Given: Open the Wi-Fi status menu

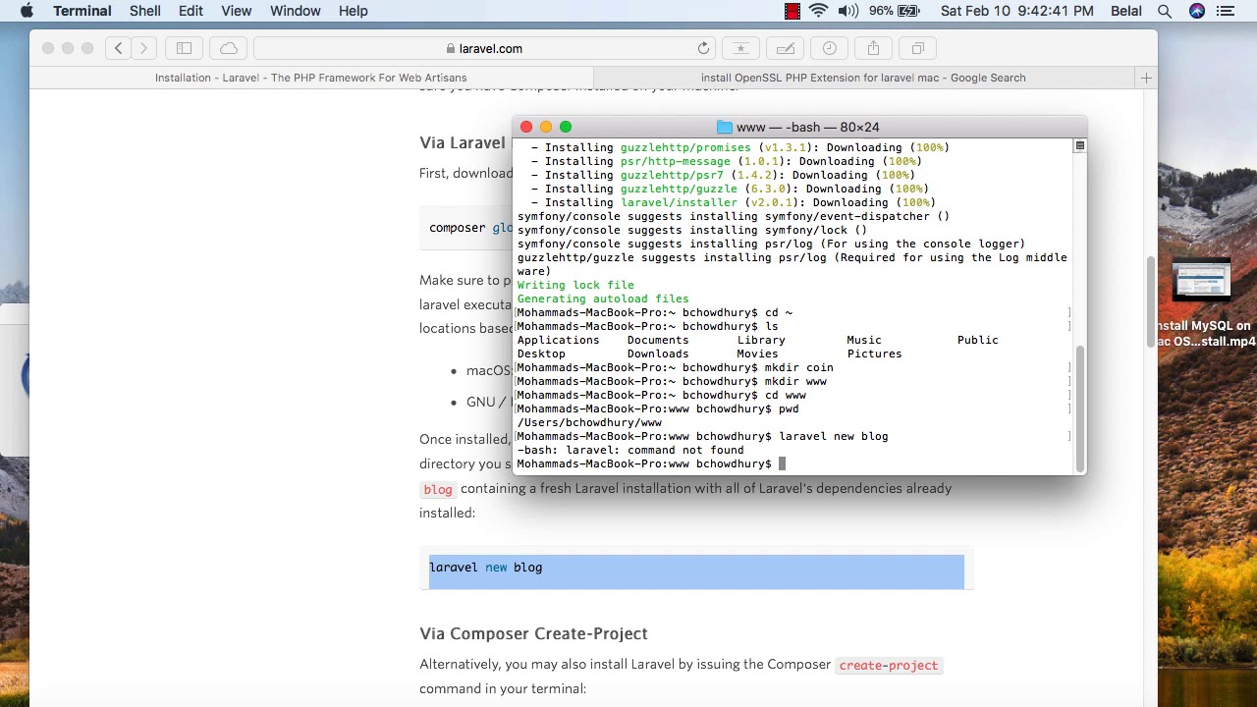Looking at the screenshot, I should tap(819, 11).
